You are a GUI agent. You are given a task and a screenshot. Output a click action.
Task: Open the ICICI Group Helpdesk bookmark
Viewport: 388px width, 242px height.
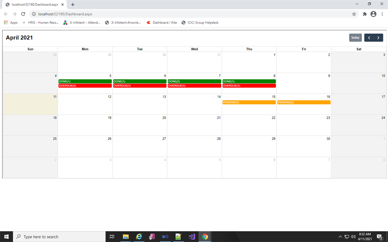(201, 22)
